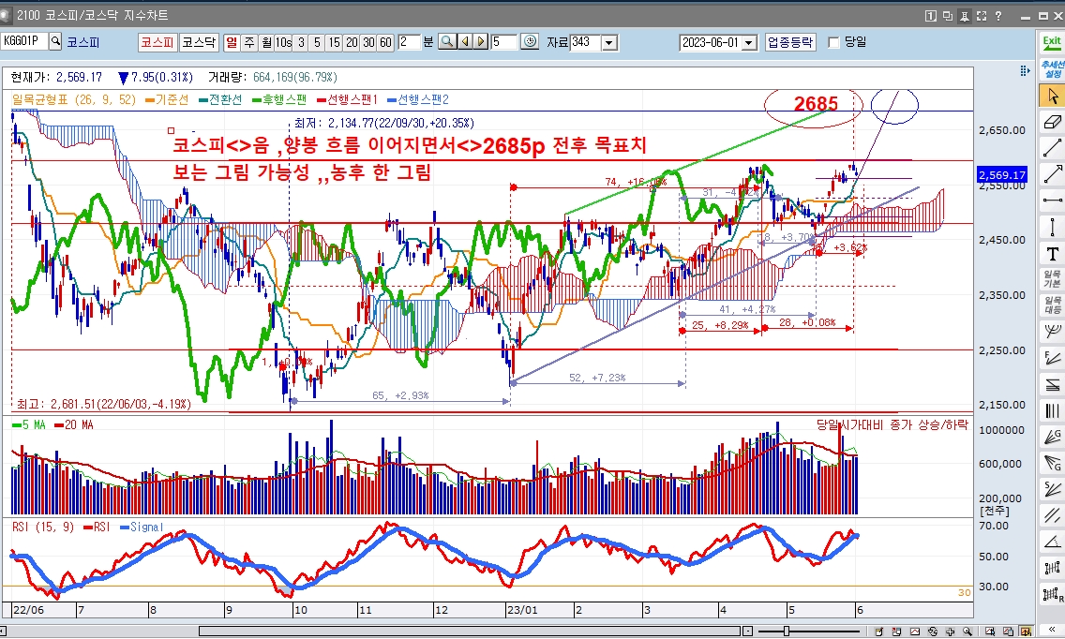Choose the 일목 기본 tool in sidebar
The width and height of the screenshot is (1065, 639).
[x=1052, y=278]
